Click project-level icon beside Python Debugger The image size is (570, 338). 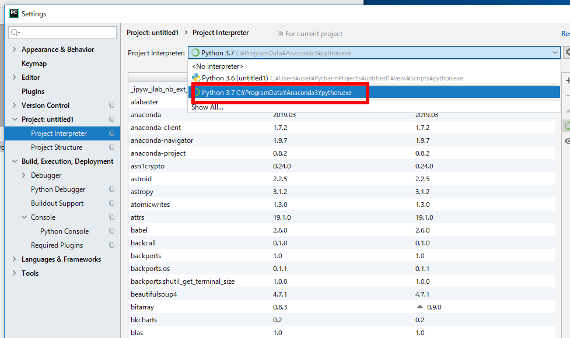[111, 189]
